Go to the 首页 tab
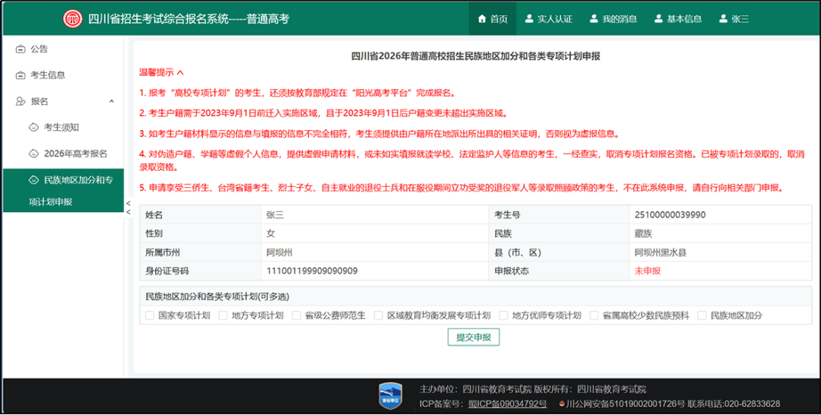Viewport: 821px width, 415px height. (493, 19)
